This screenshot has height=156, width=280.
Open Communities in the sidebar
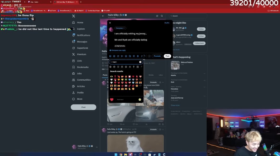(x=82, y=80)
